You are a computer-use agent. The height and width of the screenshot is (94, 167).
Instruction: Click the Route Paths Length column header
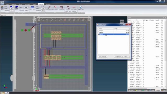coord(122,29)
